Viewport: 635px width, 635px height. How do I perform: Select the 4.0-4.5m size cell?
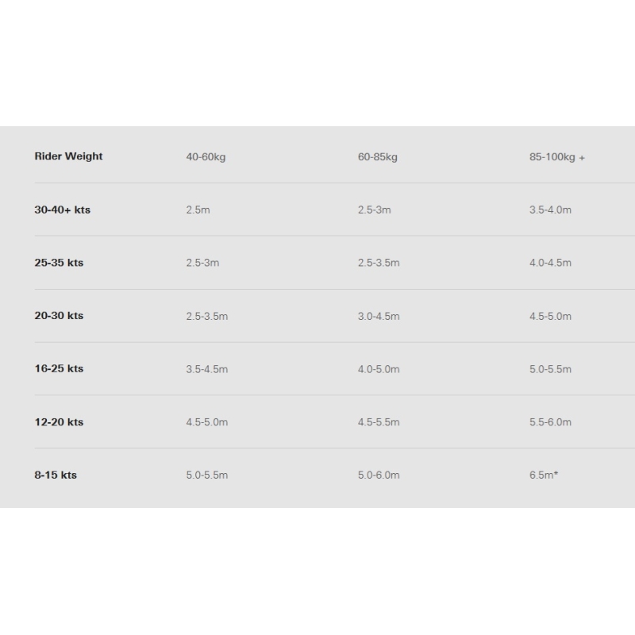tap(550, 263)
